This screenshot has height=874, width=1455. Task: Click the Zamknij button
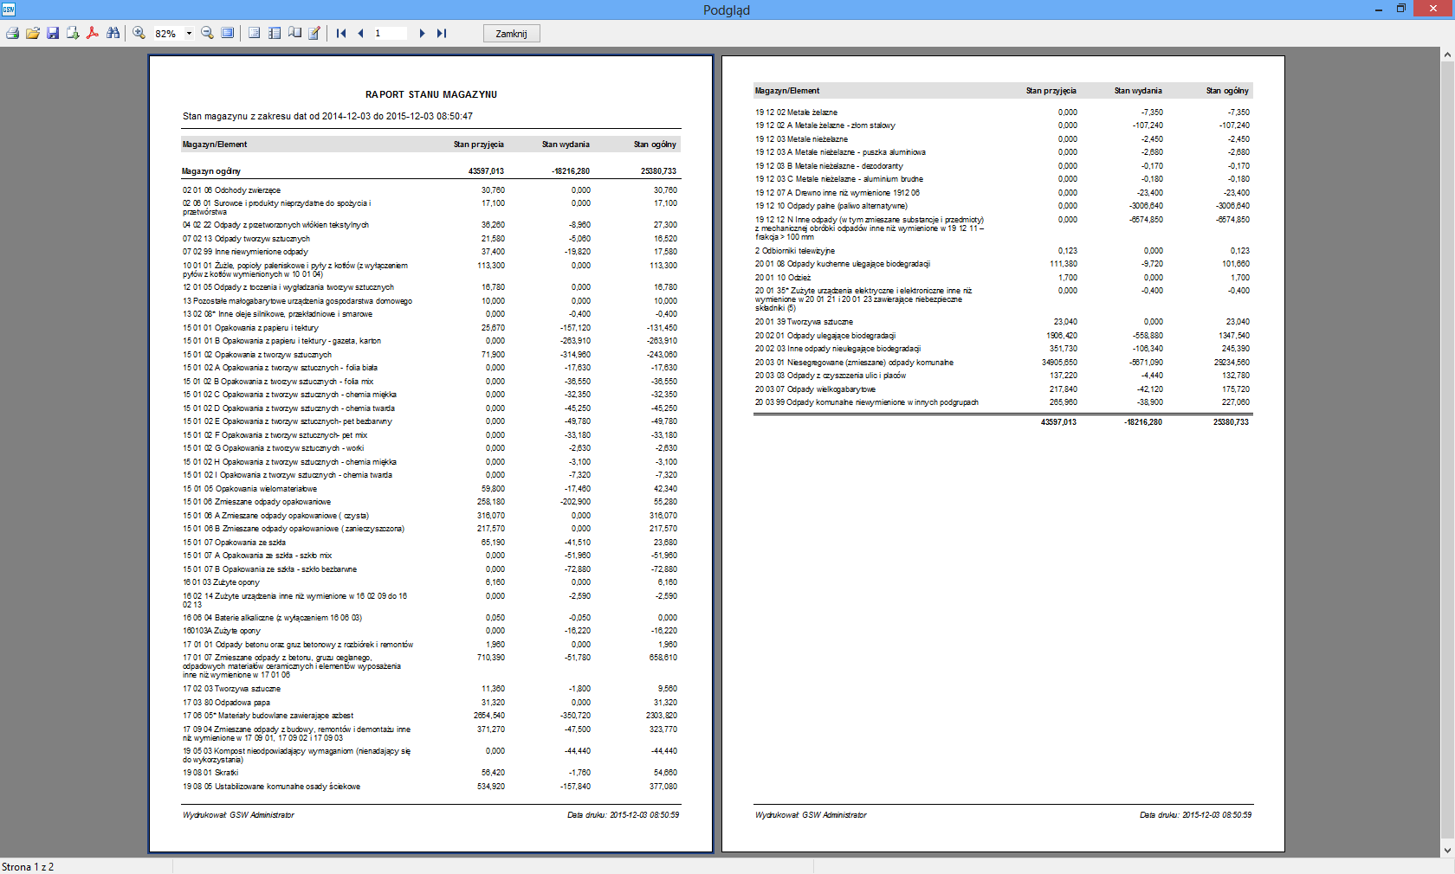click(511, 33)
